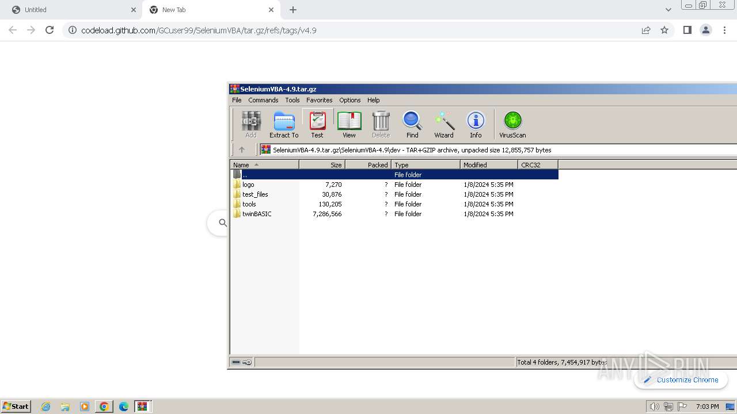Click the Windows Start button
The height and width of the screenshot is (414, 737).
tap(16, 407)
